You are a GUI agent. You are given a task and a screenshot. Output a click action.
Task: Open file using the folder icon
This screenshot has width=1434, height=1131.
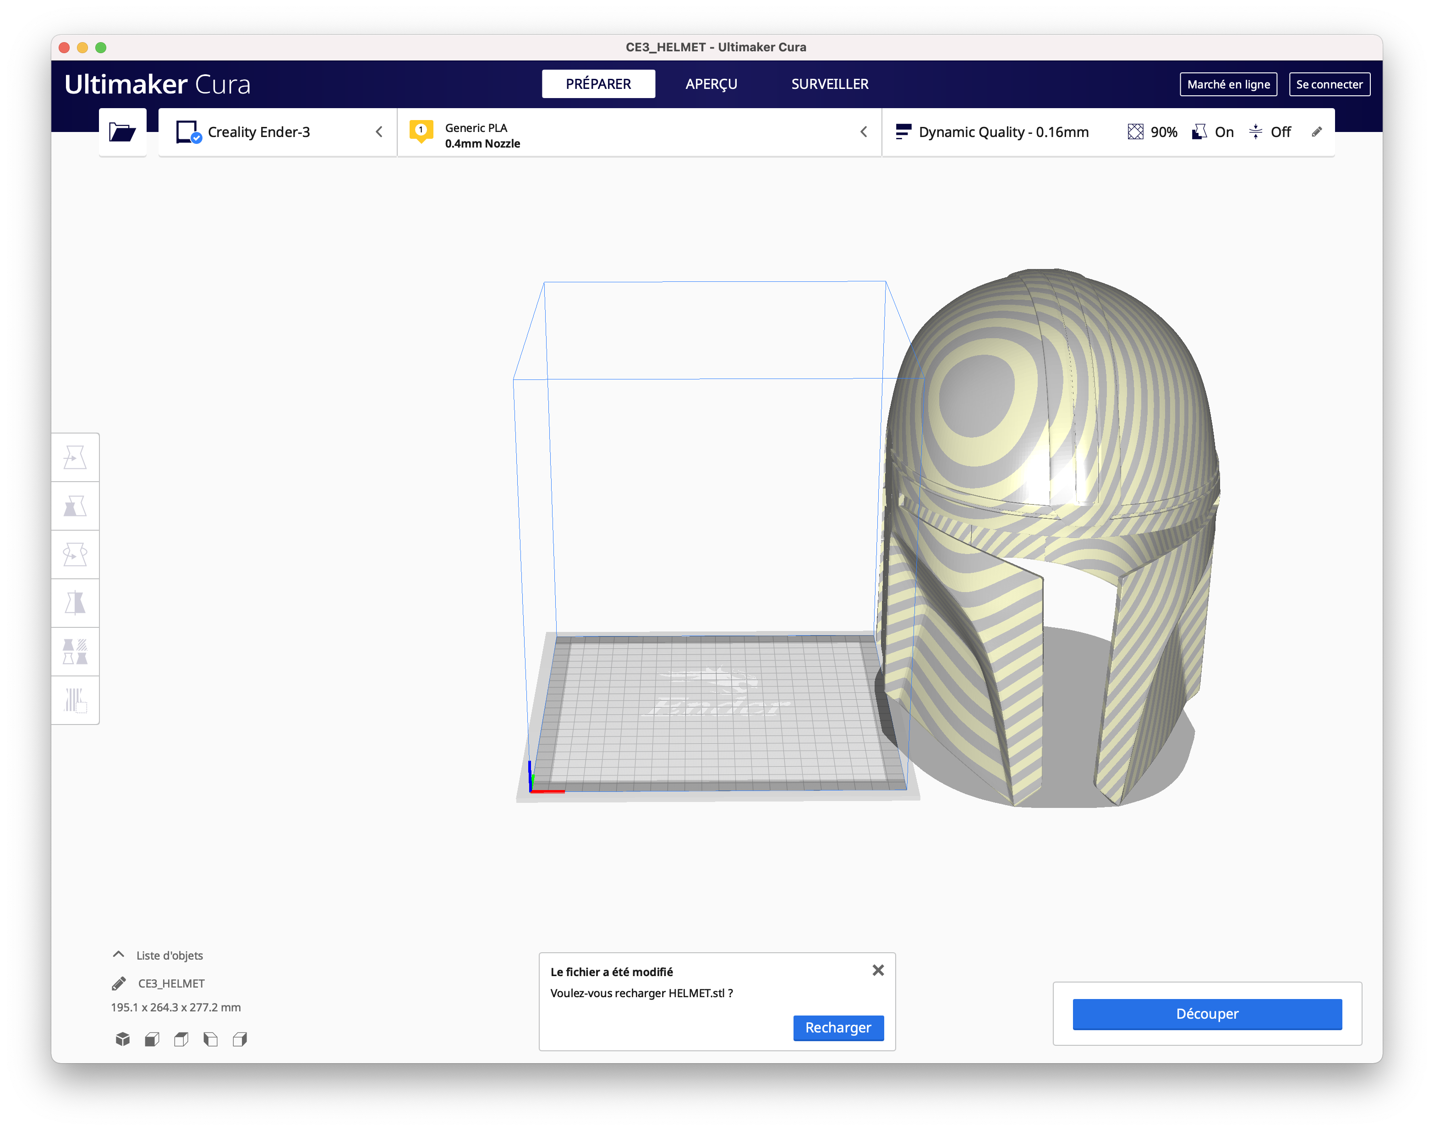tap(122, 132)
